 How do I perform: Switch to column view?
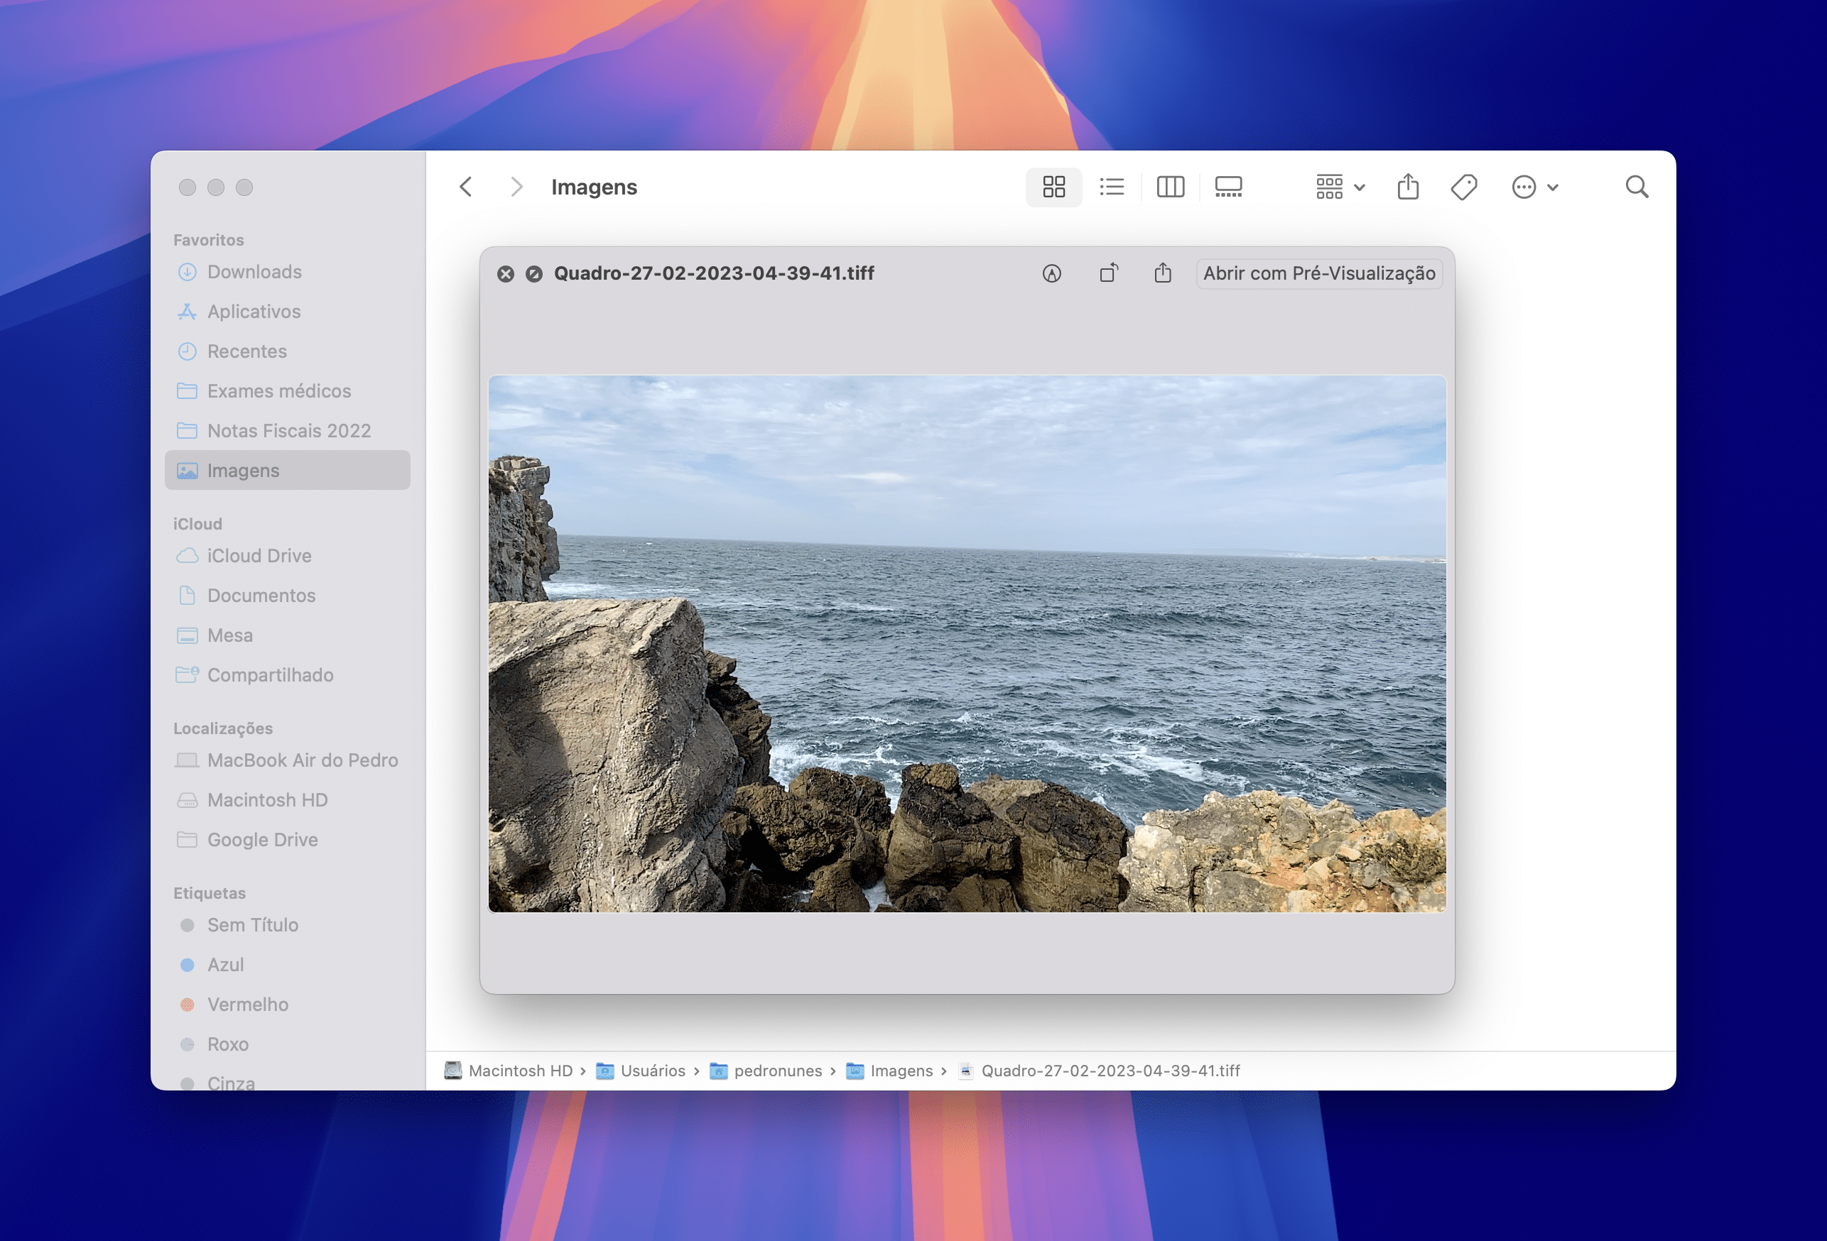click(1170, 187)
